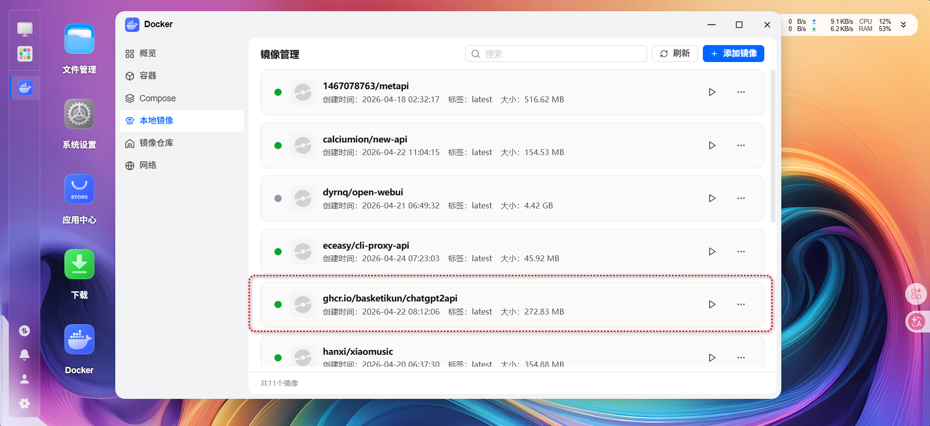Viewport: 930px width, 426px height.
Task: Open more options for 1467078763/metapi
Action: coord(741,92)
